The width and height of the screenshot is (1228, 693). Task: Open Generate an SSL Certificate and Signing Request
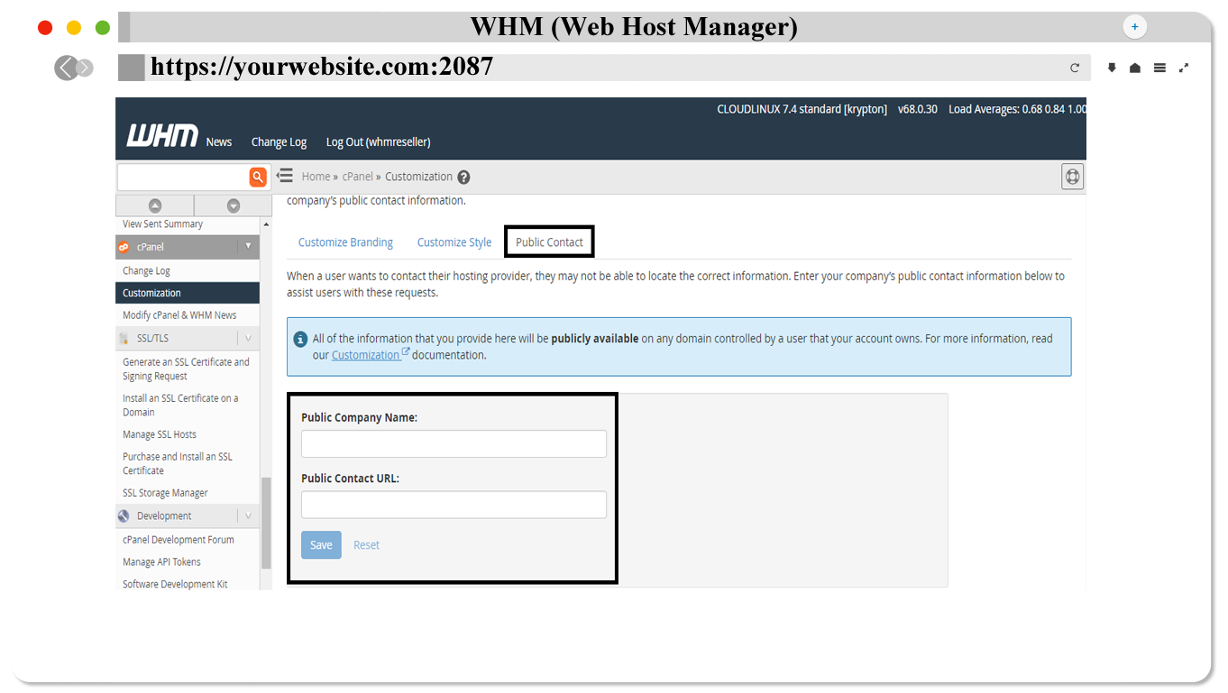click(186, 369)
